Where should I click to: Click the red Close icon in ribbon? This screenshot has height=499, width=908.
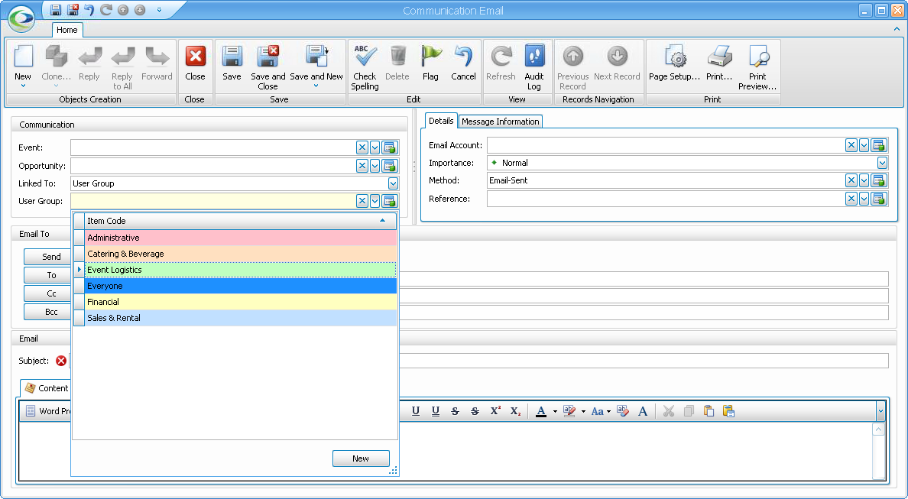195,56
